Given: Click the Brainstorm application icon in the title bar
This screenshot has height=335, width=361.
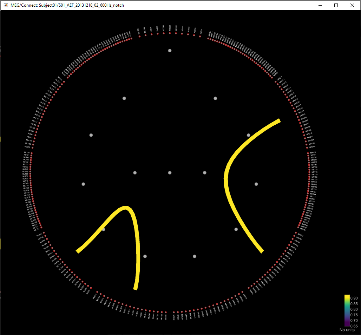Looking at the screenshot, I should click(5, 5).
